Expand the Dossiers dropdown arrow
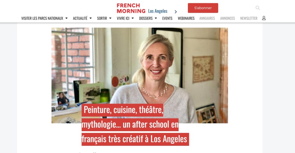The image size is (295, 153). pyautogui.click(x=156, y=18)
